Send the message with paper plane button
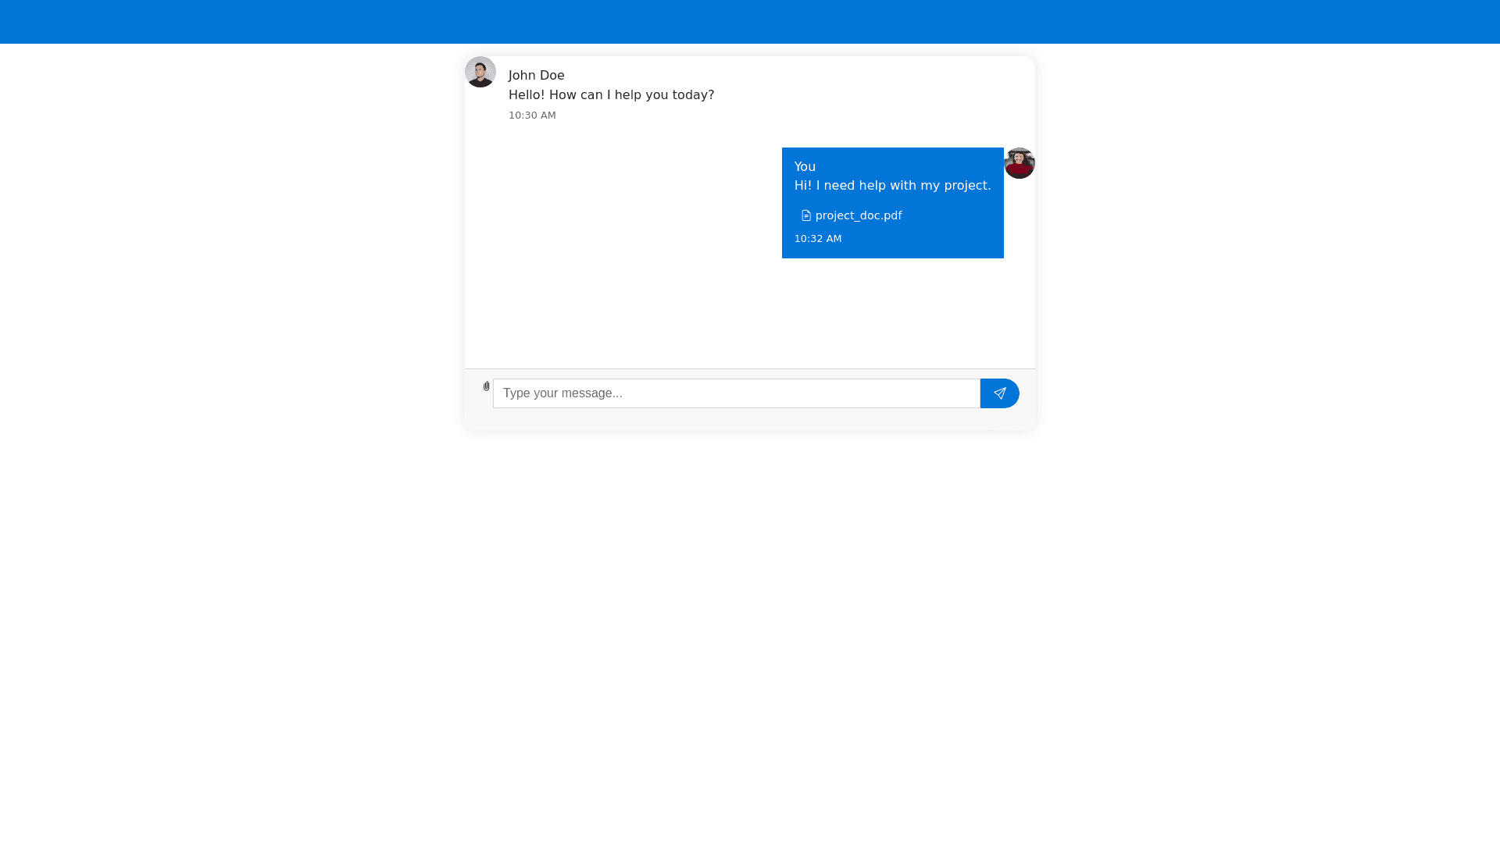The width and height of the screenshot is (1500, 843). click(x=999, y=393)
